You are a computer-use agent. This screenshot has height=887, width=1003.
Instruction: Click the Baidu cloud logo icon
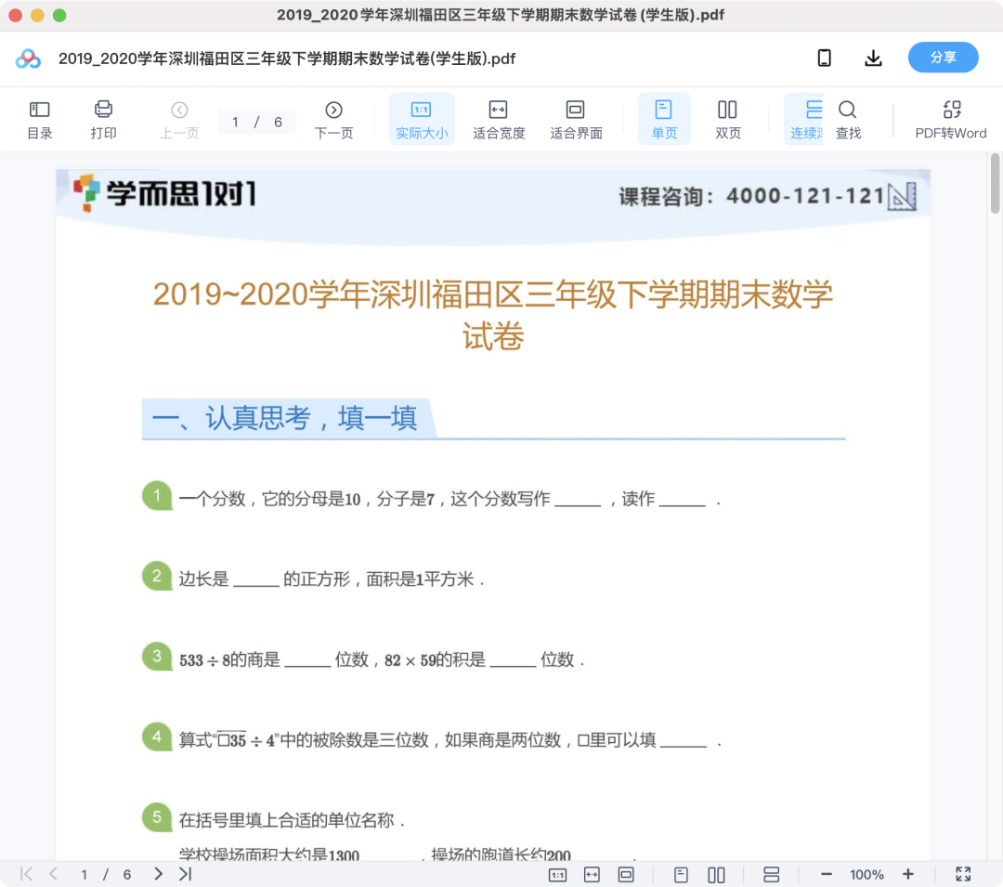click(28, 59)
